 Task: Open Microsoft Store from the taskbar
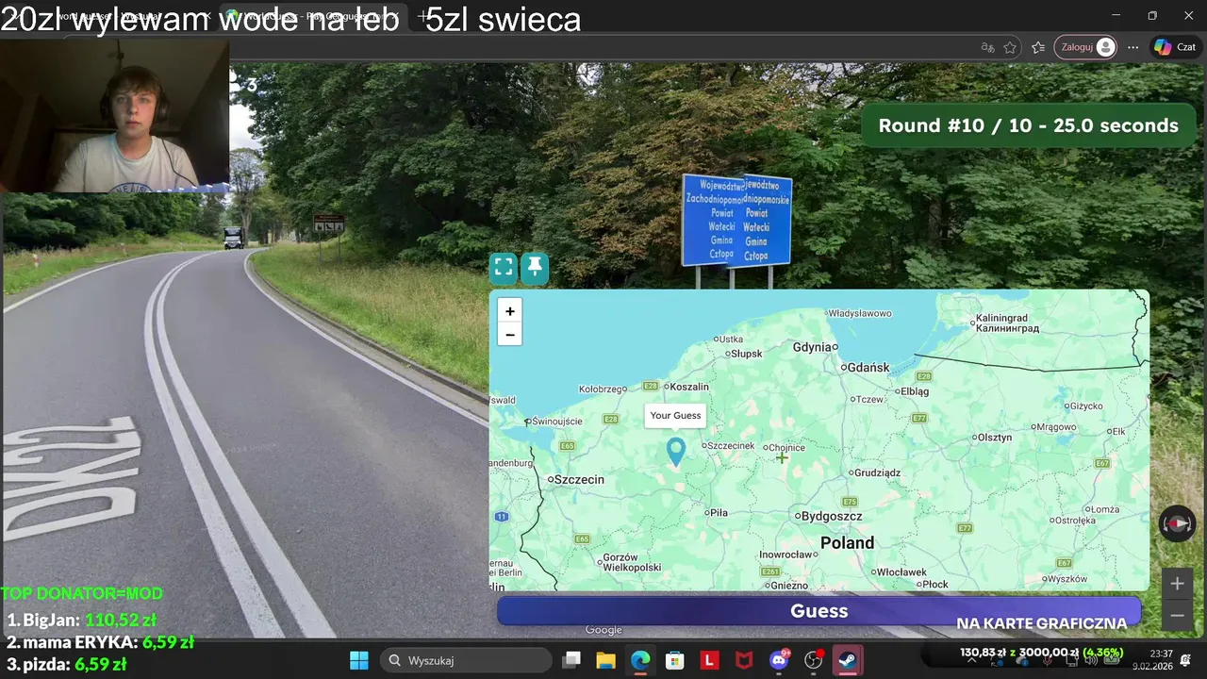(x=675, y=660)
